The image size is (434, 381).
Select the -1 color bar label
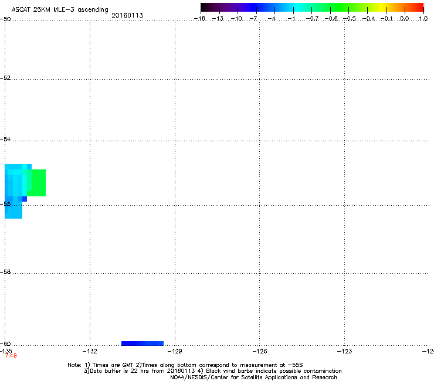click(x=291, y=19)
